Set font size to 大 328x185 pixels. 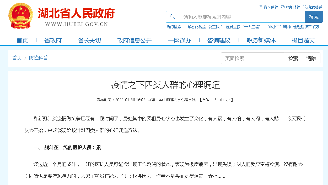[x=215, y=100]
